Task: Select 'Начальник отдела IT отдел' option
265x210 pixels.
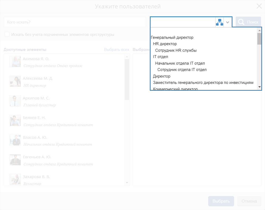Action: tap(180, 63)
